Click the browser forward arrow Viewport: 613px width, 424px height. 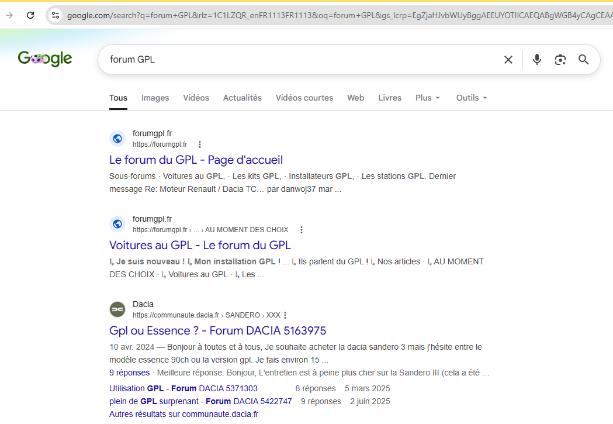9,15
